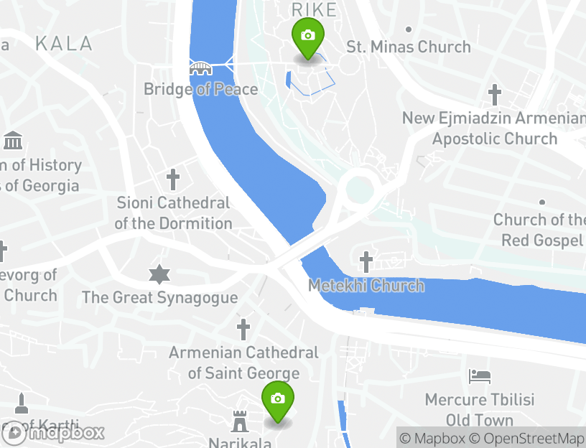Click the monument icon in lower left corner

pyautogui.click(x=22, y=403)
